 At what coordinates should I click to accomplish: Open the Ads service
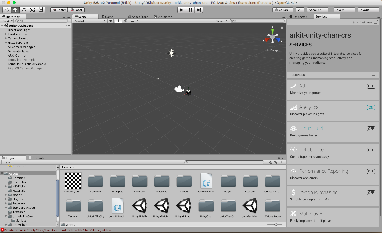click(333, 89)
